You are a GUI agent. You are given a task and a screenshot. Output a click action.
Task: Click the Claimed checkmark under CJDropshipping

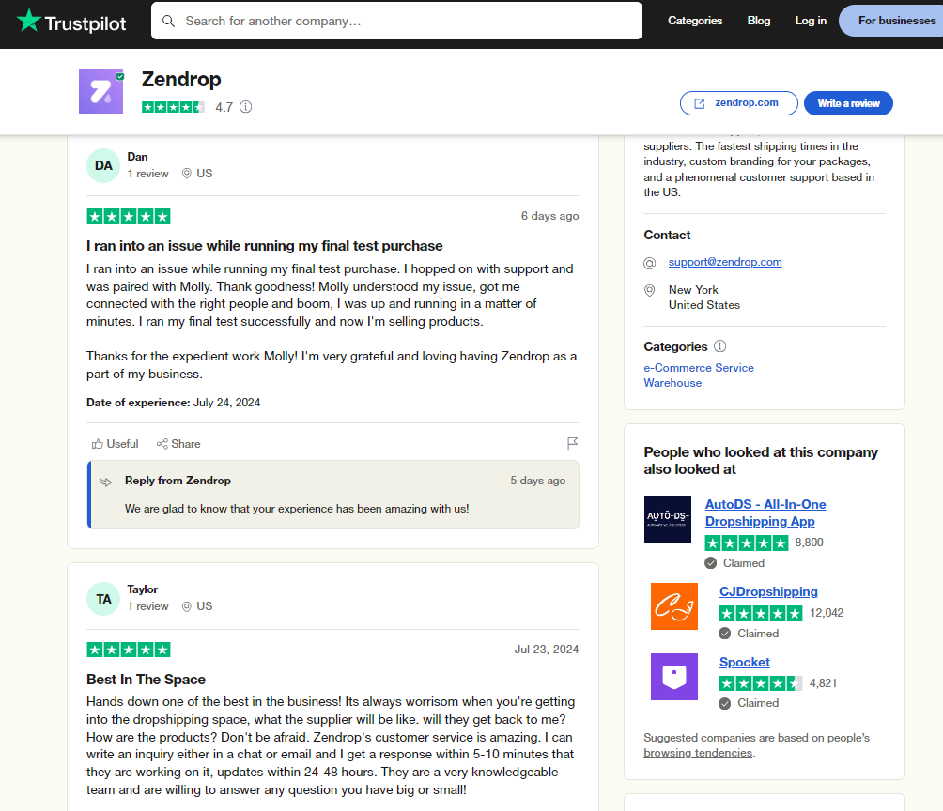point(725,634)
